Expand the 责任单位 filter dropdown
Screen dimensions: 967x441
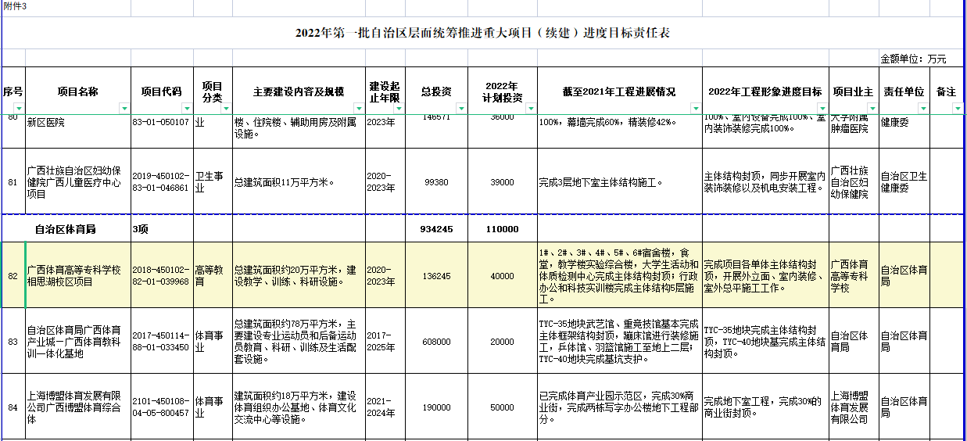click(x=922, y=108)
